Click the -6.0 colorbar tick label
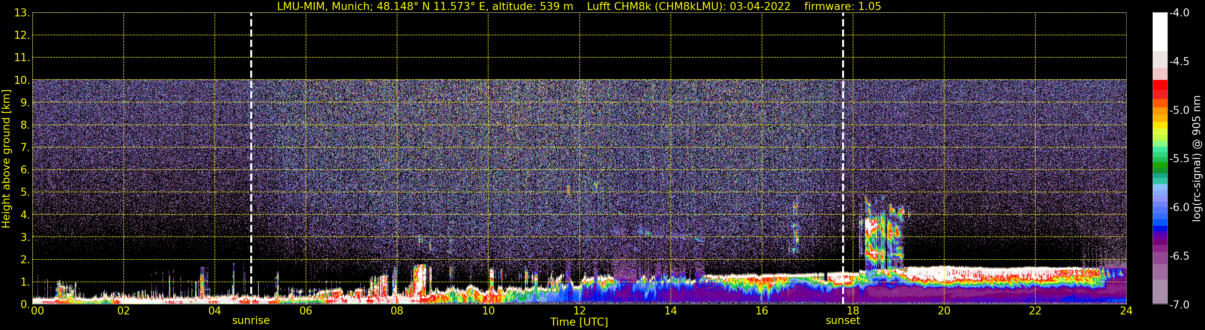 point(1179,207)
